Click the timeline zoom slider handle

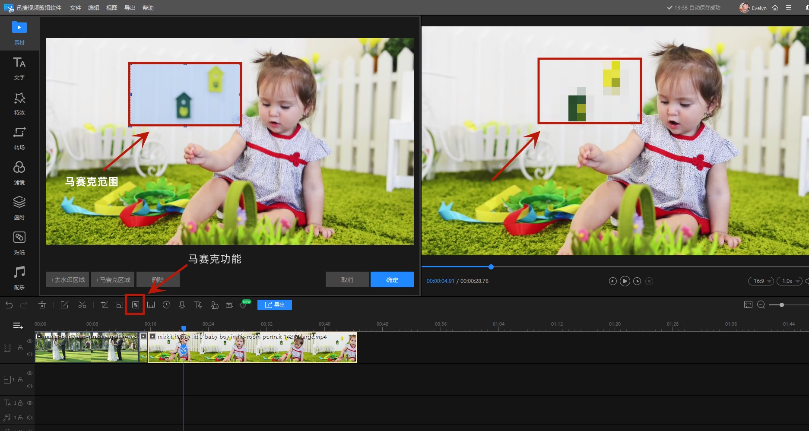point(781,305)
